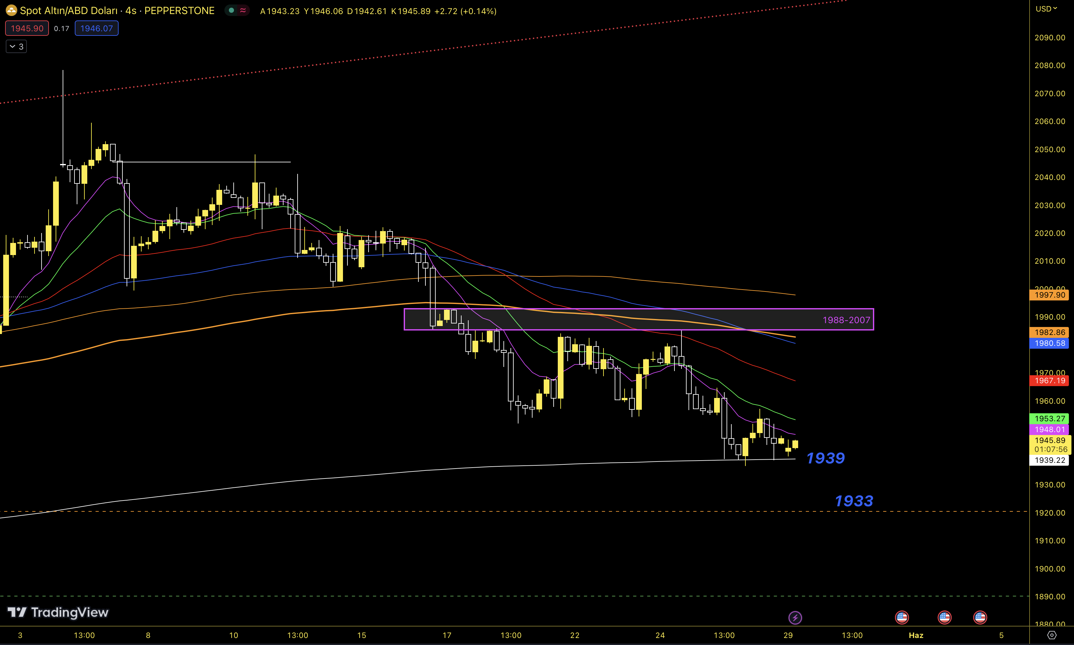Click the TradingView logo

(x=58, y=612)
